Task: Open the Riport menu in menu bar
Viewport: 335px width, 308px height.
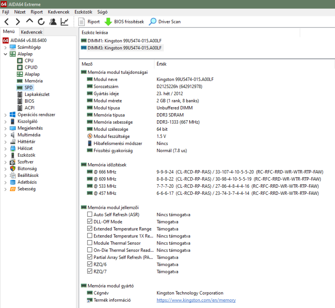Action: point(36,12)
